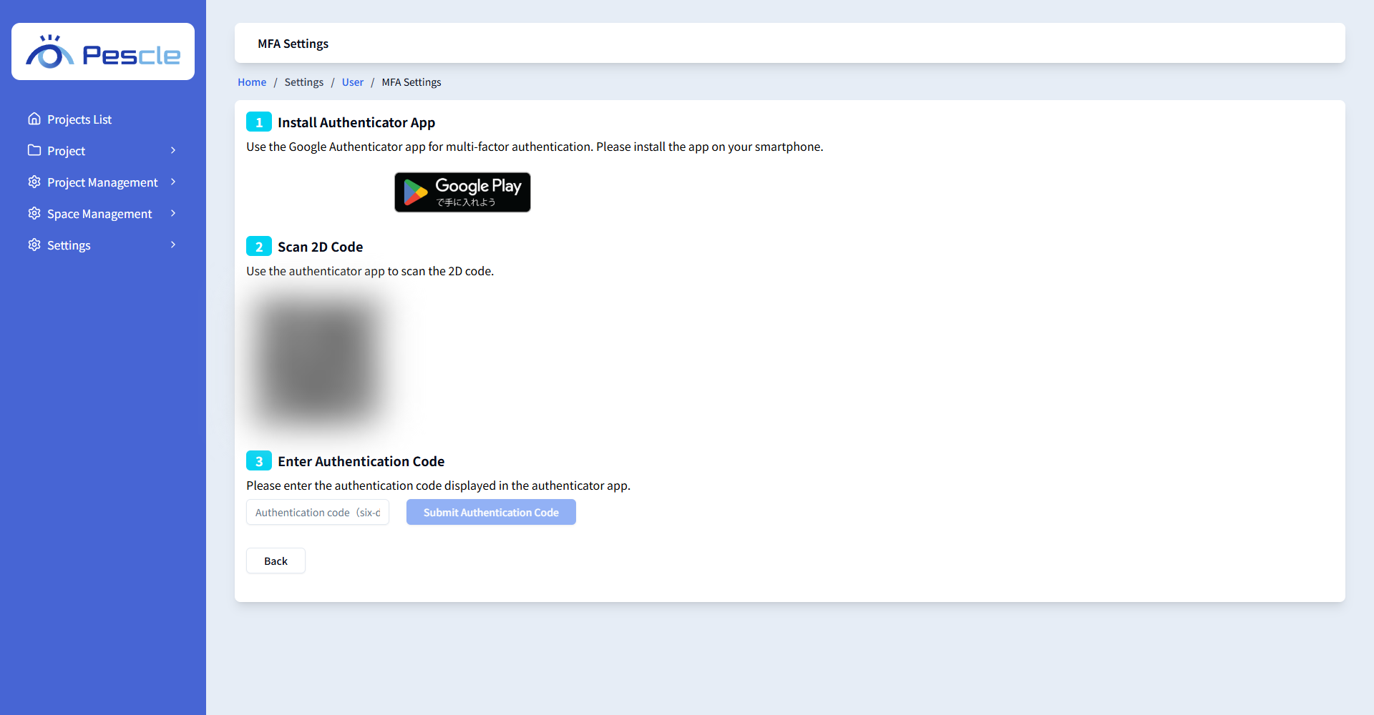Click 'Use the Google Authenticator app' description
1374x715 pixels.
(x=535, y=147)
